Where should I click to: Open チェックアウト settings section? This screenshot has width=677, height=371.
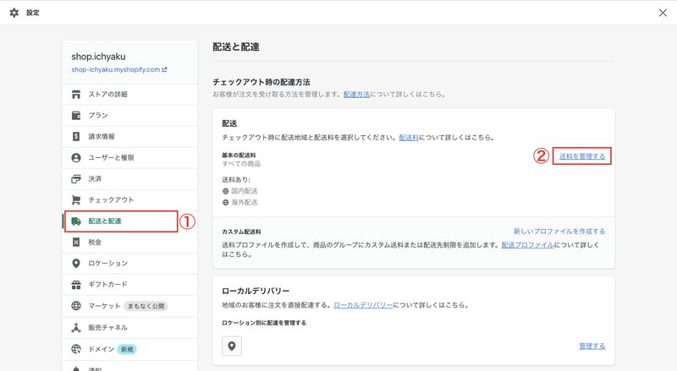tap(130, 200)
